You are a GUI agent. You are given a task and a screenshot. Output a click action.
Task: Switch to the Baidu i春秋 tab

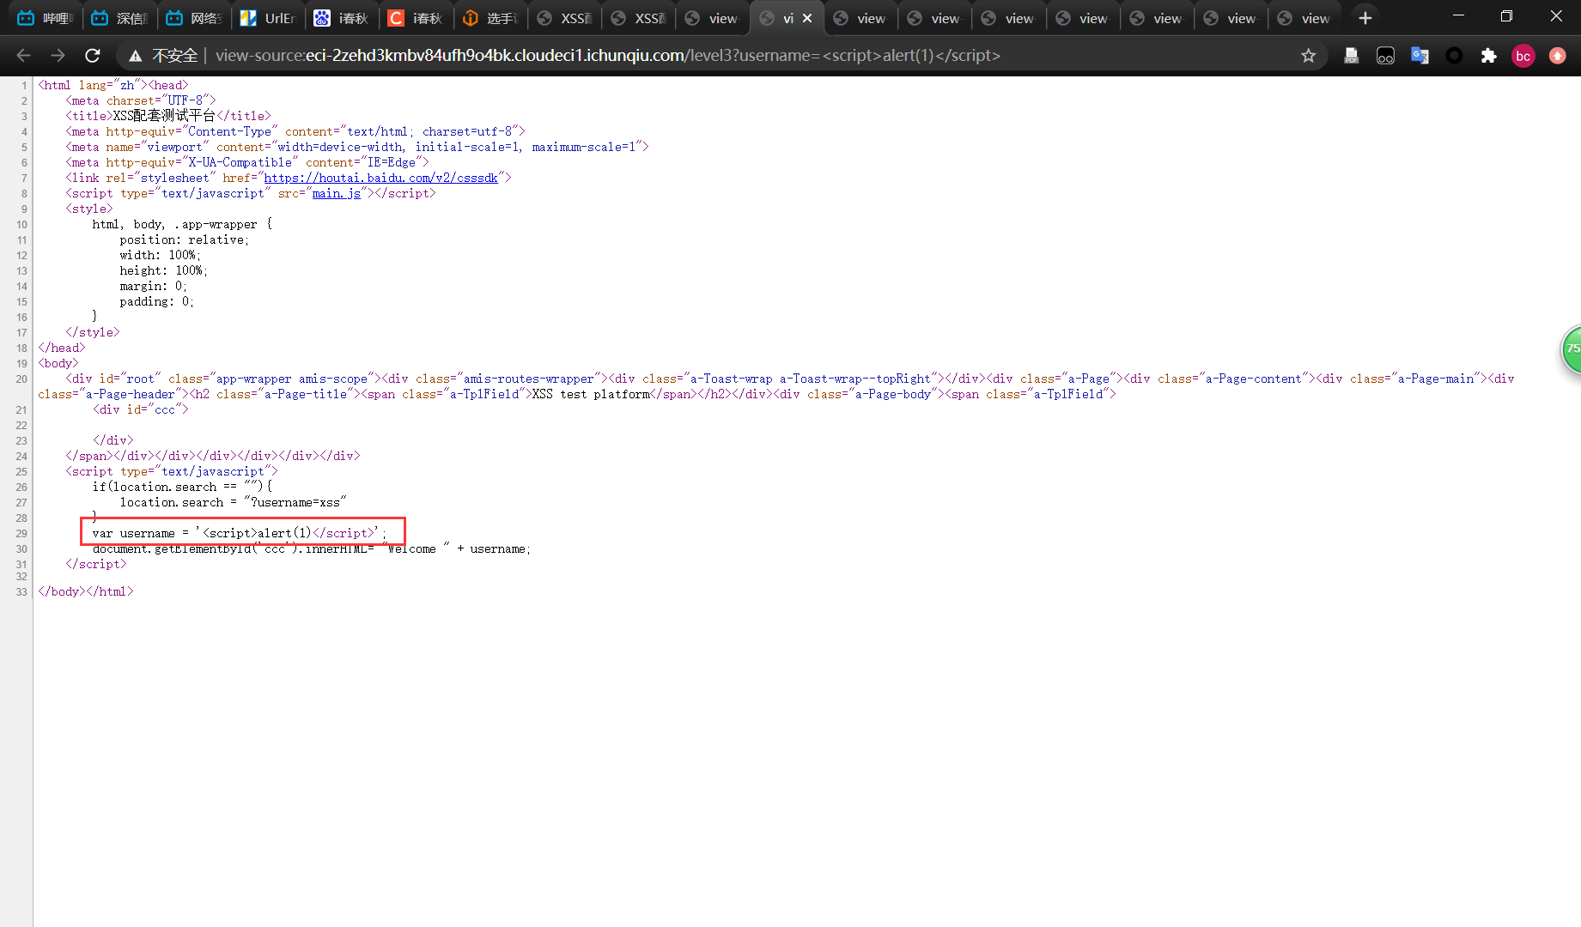pos(341,18)
